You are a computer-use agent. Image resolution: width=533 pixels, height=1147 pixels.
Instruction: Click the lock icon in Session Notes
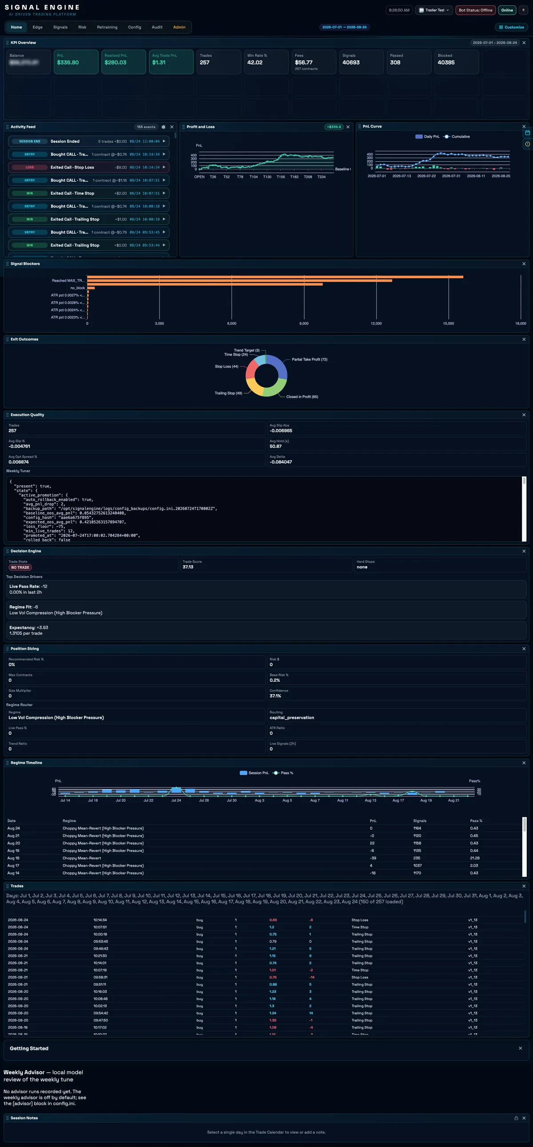(516, 1118)
